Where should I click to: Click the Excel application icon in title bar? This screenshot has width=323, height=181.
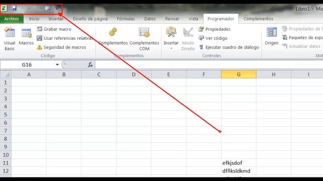4,9
